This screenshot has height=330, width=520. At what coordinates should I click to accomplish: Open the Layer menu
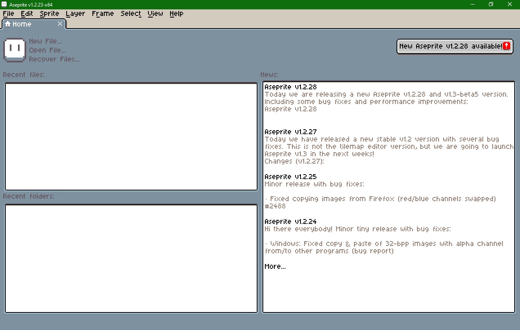point(75,13)
